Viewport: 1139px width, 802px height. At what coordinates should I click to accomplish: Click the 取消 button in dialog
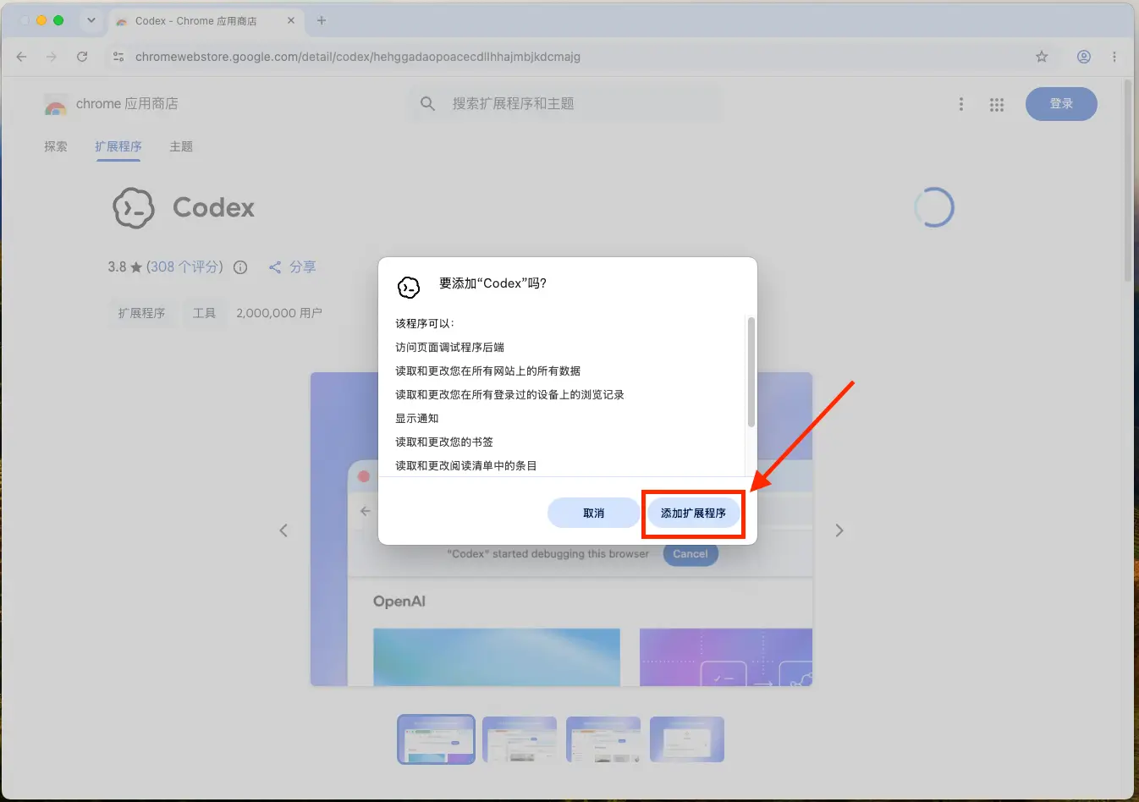[593, 513]
